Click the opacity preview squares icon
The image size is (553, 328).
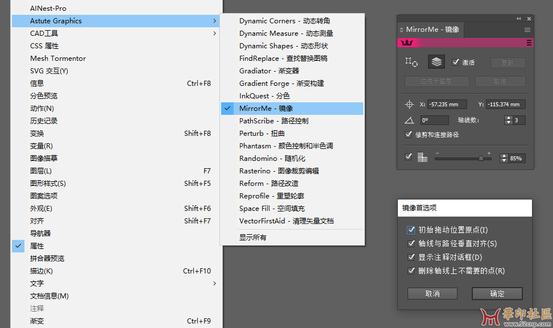pyautogui.click(x=422, y=157)
